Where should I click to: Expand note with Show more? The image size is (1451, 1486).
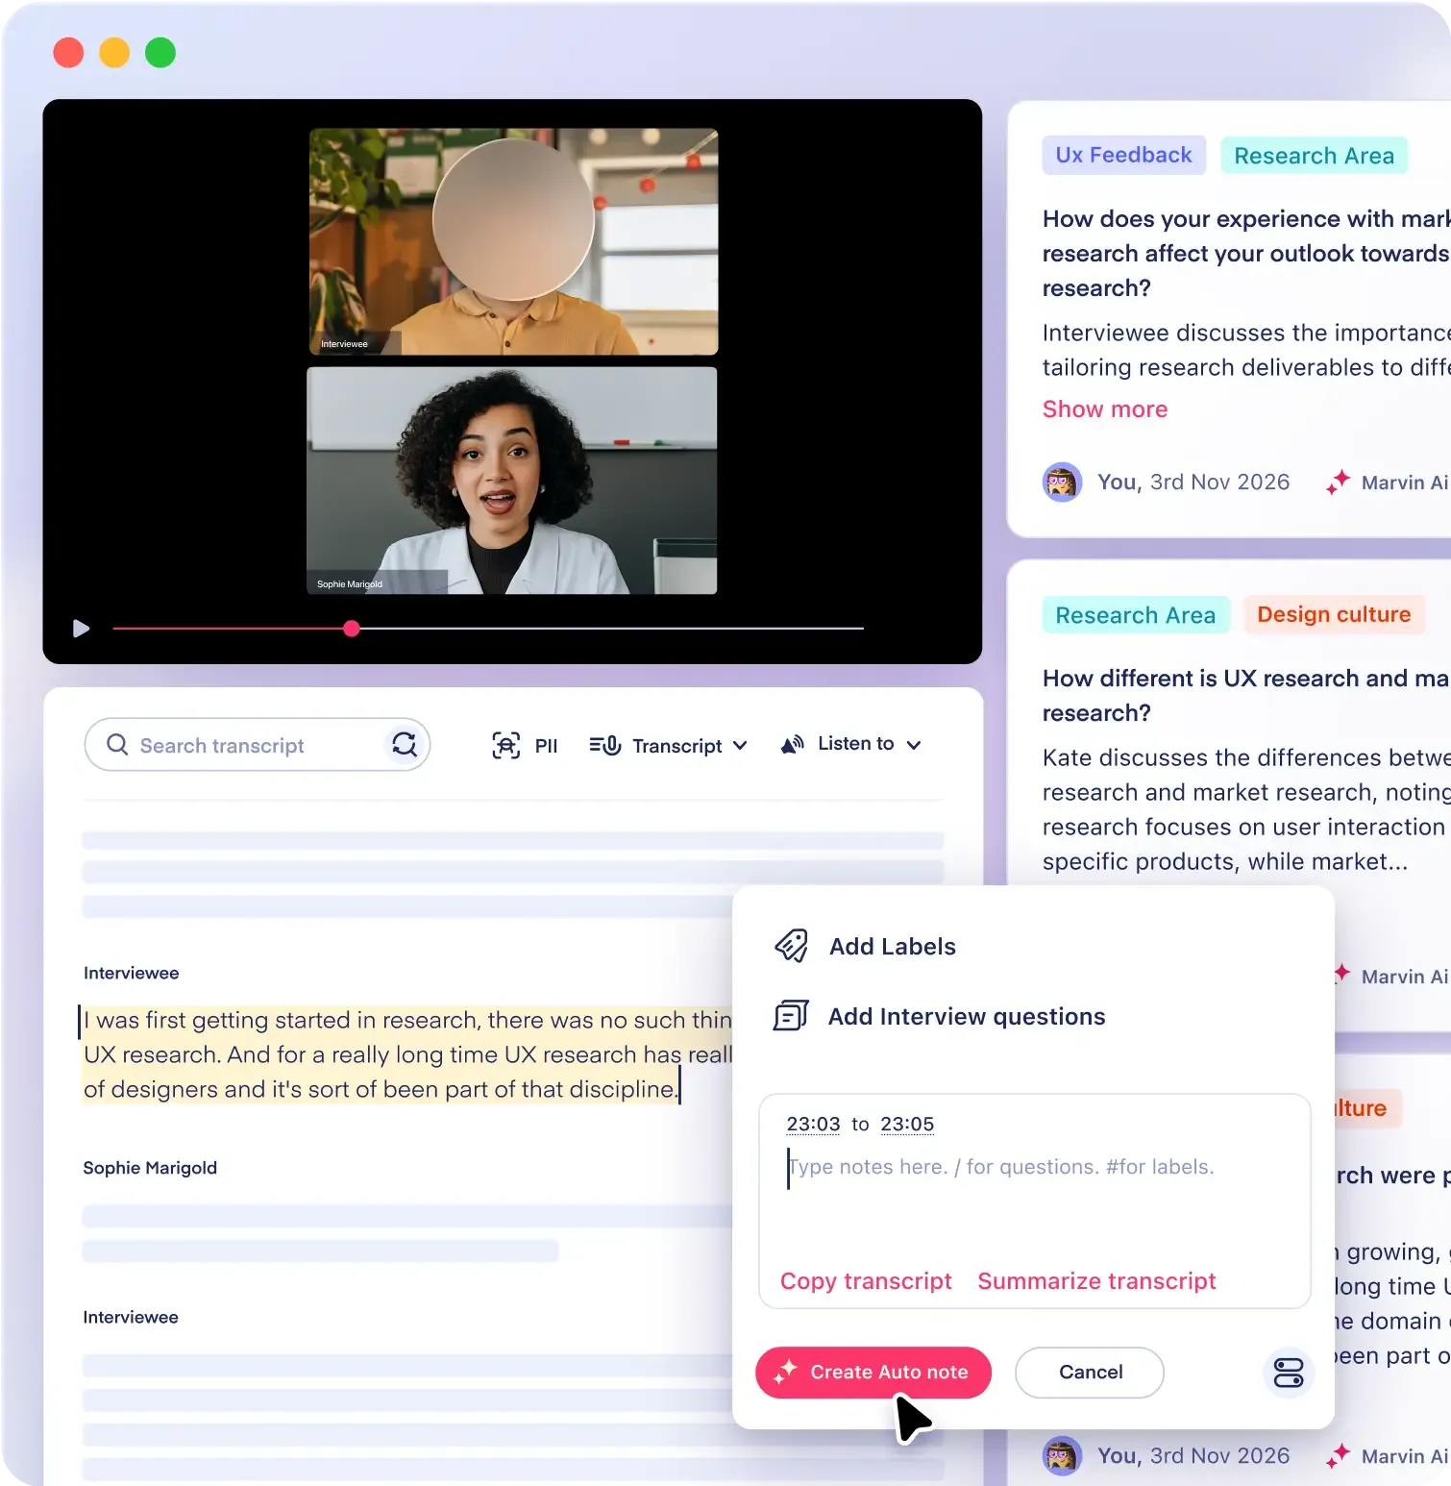tap(1105, 409)
